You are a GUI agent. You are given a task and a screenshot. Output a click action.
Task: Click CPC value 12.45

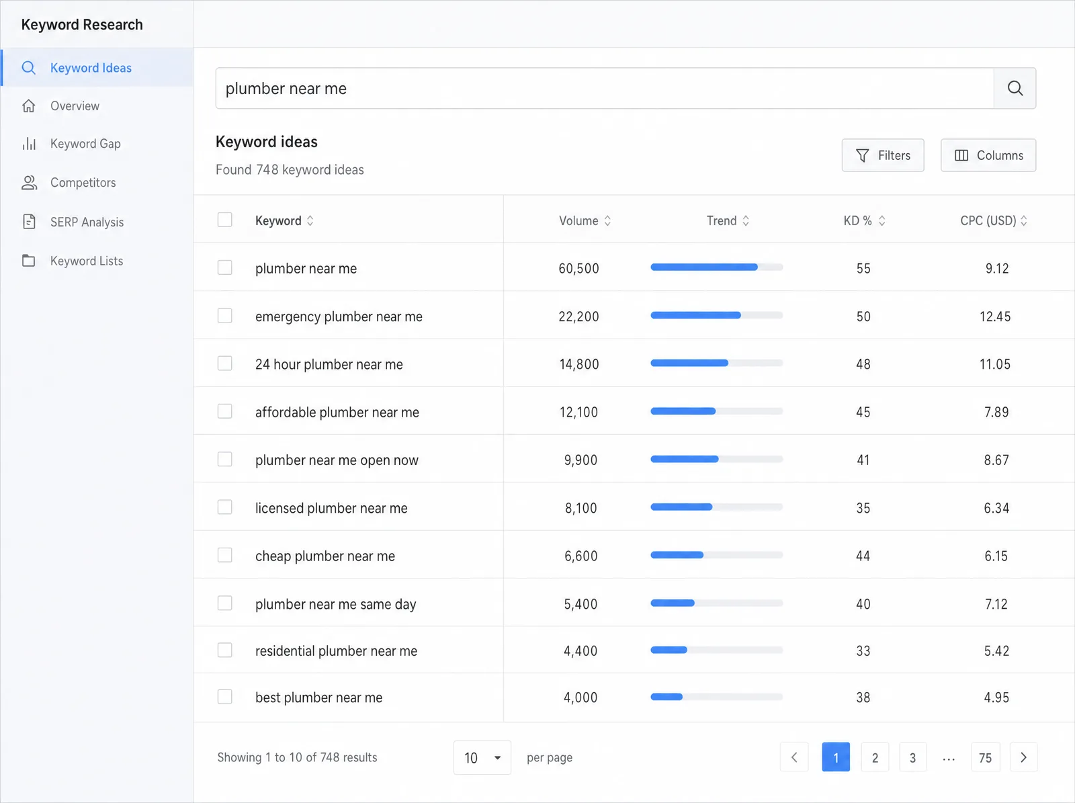[x=995, y=316]
